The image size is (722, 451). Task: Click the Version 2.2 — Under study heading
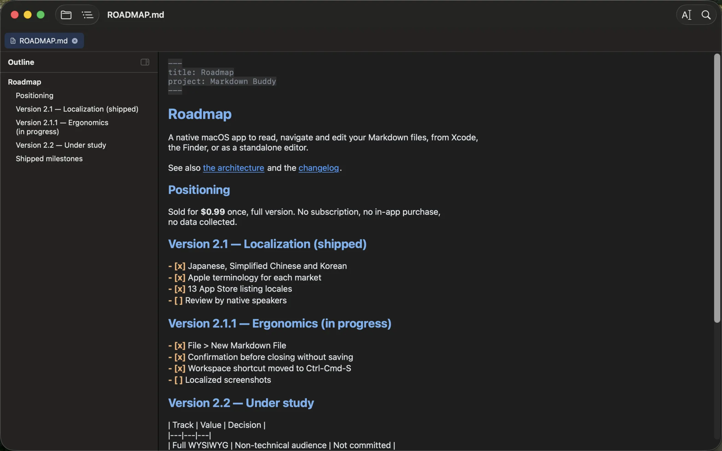click(x=241, y=403)
